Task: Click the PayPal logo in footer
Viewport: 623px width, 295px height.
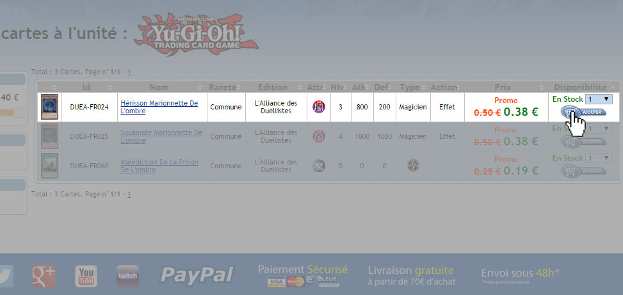Action: [197, 275]
